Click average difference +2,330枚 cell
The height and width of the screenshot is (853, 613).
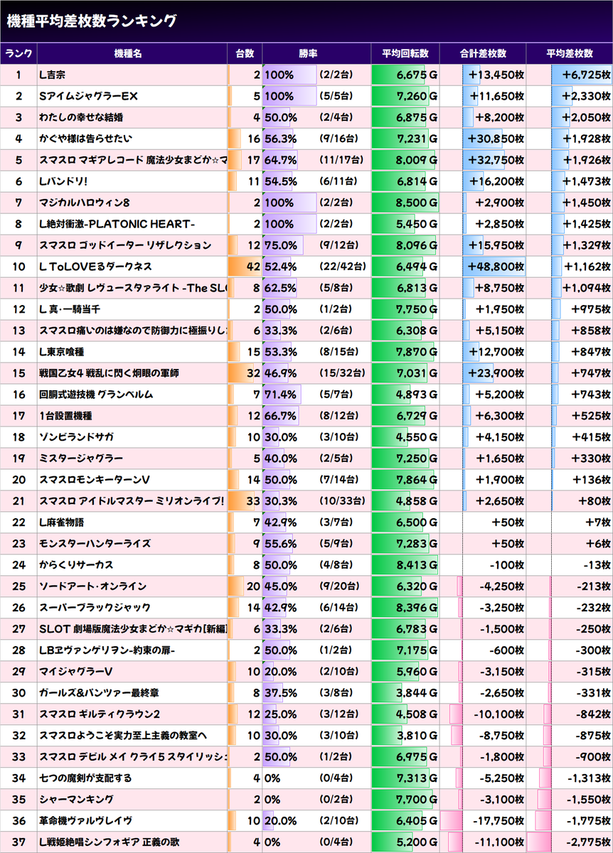click(x=570, y=96)
